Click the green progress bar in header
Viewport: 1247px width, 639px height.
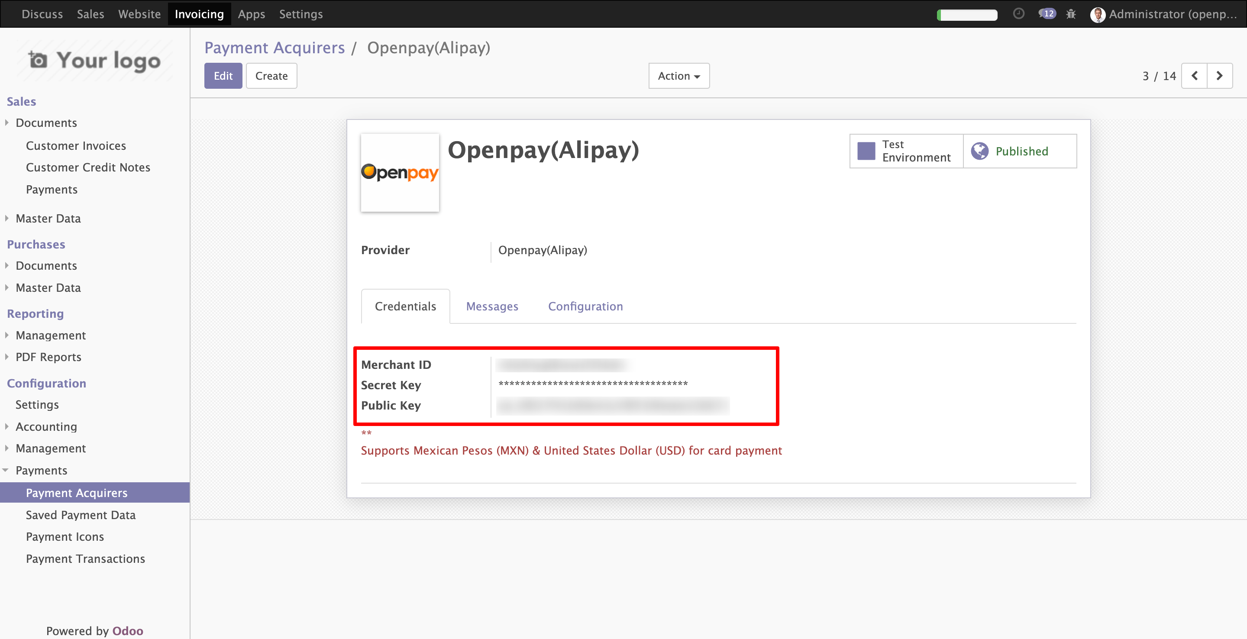(967, 15)
